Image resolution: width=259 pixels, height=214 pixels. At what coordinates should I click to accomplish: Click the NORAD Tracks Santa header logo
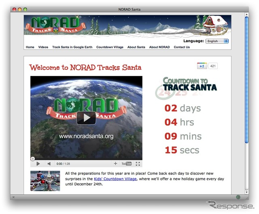tap(55, 24)
